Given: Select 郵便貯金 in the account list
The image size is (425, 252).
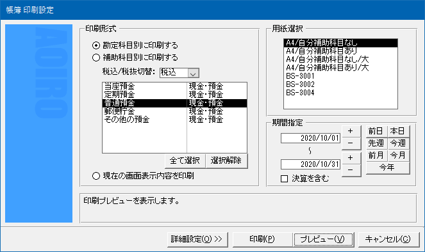Looking at the screenshot, I should click(x=174, y=111).
